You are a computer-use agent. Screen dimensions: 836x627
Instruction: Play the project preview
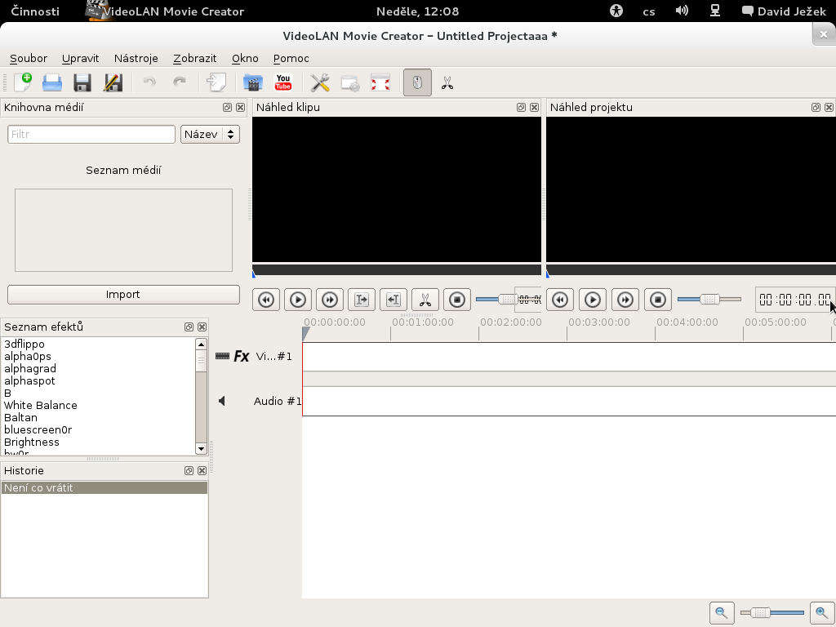(x=593, y=300)
